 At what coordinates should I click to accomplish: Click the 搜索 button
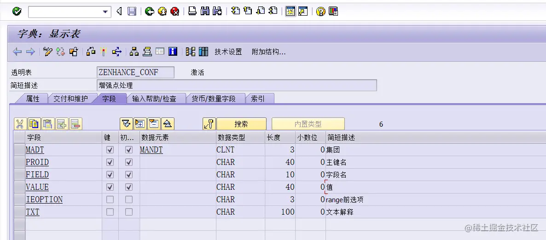coord(241,124)
